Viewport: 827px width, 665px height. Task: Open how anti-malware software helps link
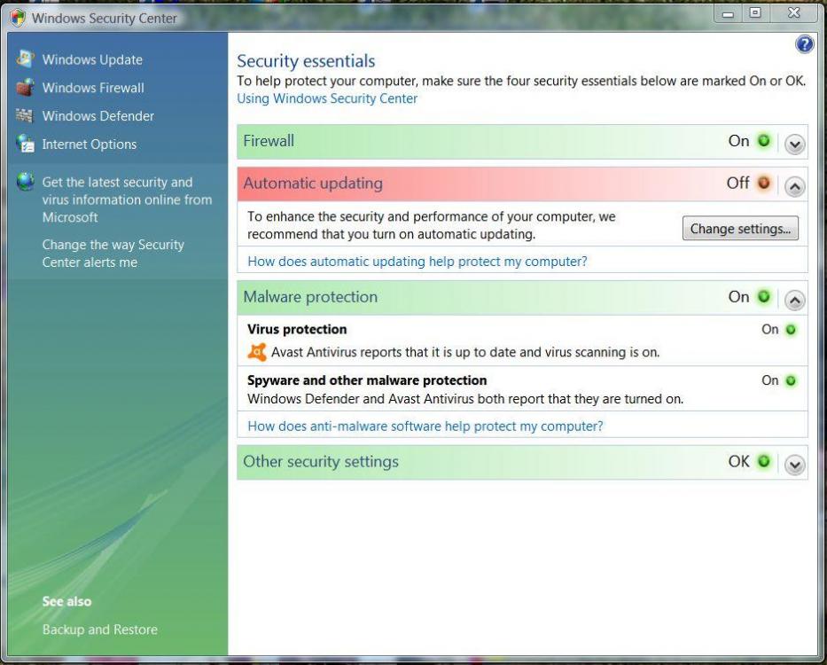425,426
